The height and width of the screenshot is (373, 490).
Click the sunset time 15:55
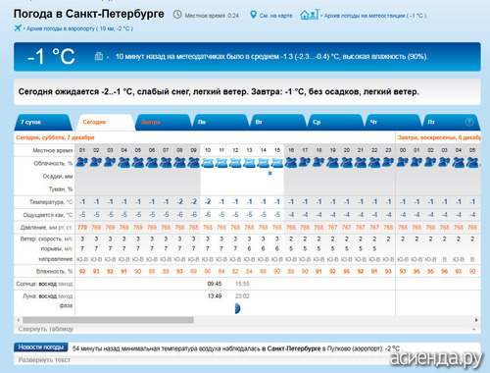click(x=242, y=284)
